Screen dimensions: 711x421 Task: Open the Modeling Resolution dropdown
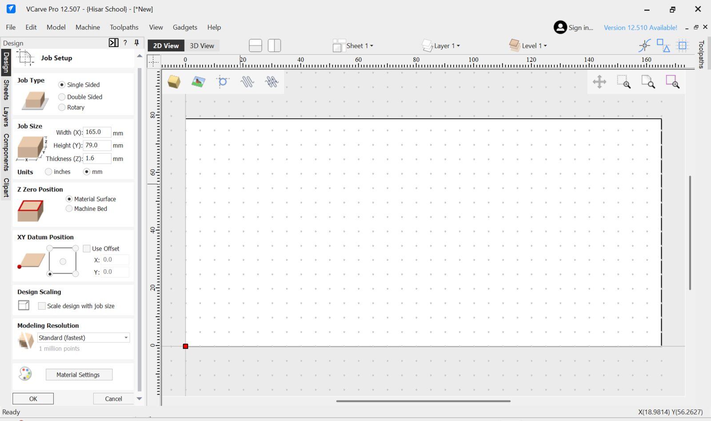pyautogui.click(x=84, y=338)
